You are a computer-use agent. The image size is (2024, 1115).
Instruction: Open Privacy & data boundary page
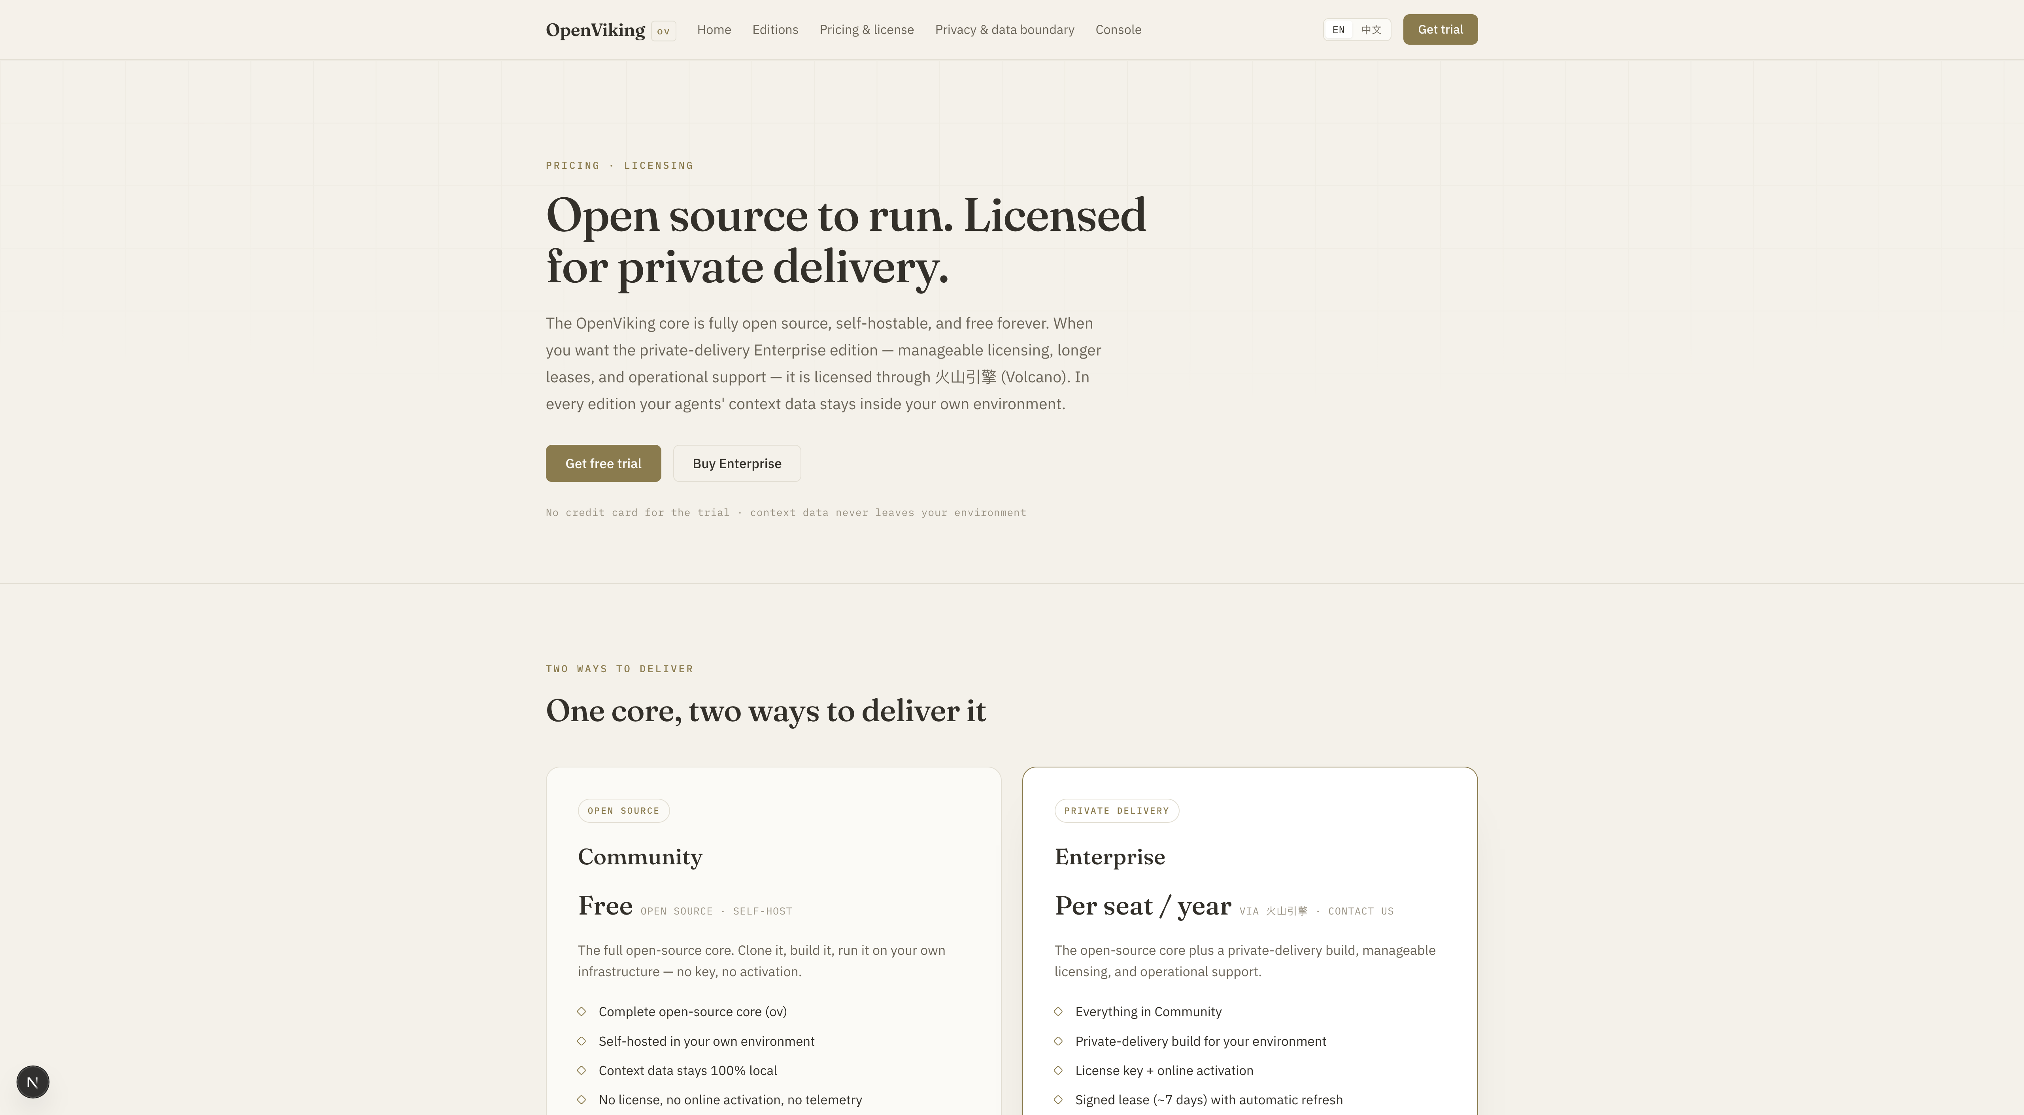[x=1005, y=30]
